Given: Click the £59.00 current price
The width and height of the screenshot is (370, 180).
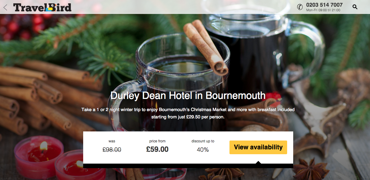Looking at the screenshot, I should (x=157, y=149).
